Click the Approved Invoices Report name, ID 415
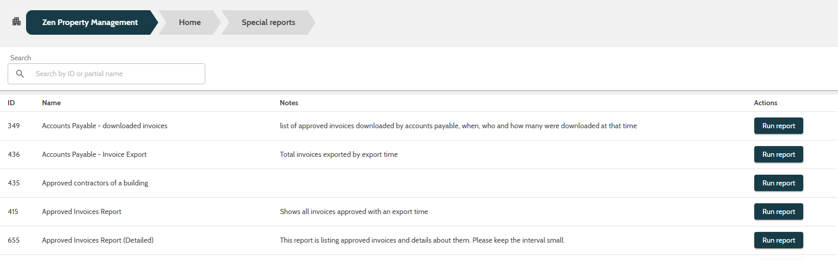 click(x=82, y=211)
